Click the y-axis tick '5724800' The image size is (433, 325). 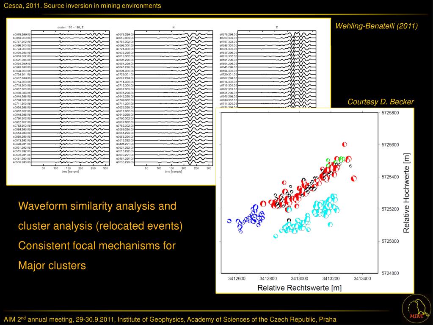(x=390, y=273)
